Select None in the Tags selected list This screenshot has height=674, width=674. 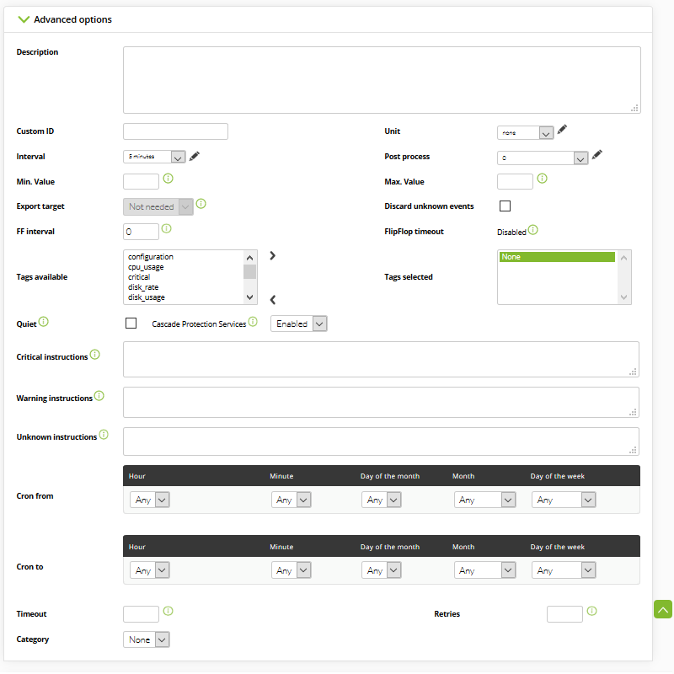pos(557,257)
